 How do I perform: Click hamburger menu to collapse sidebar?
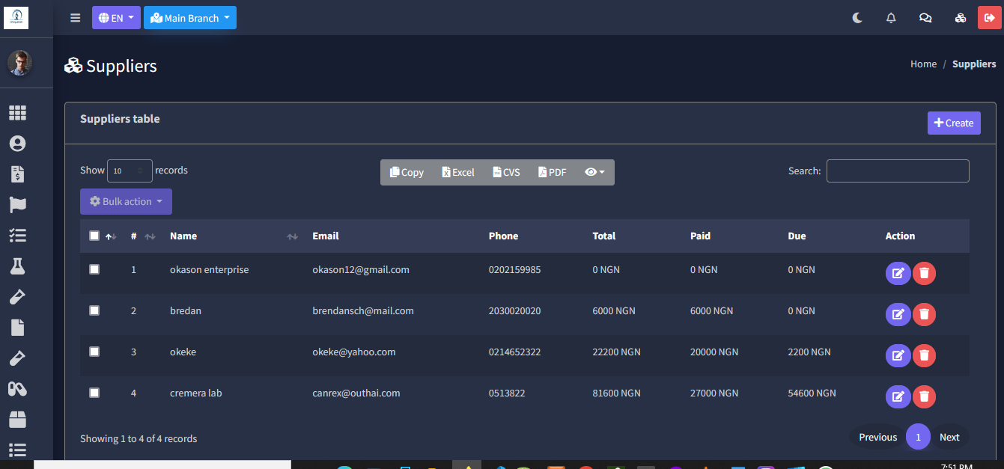pos(76,18)
